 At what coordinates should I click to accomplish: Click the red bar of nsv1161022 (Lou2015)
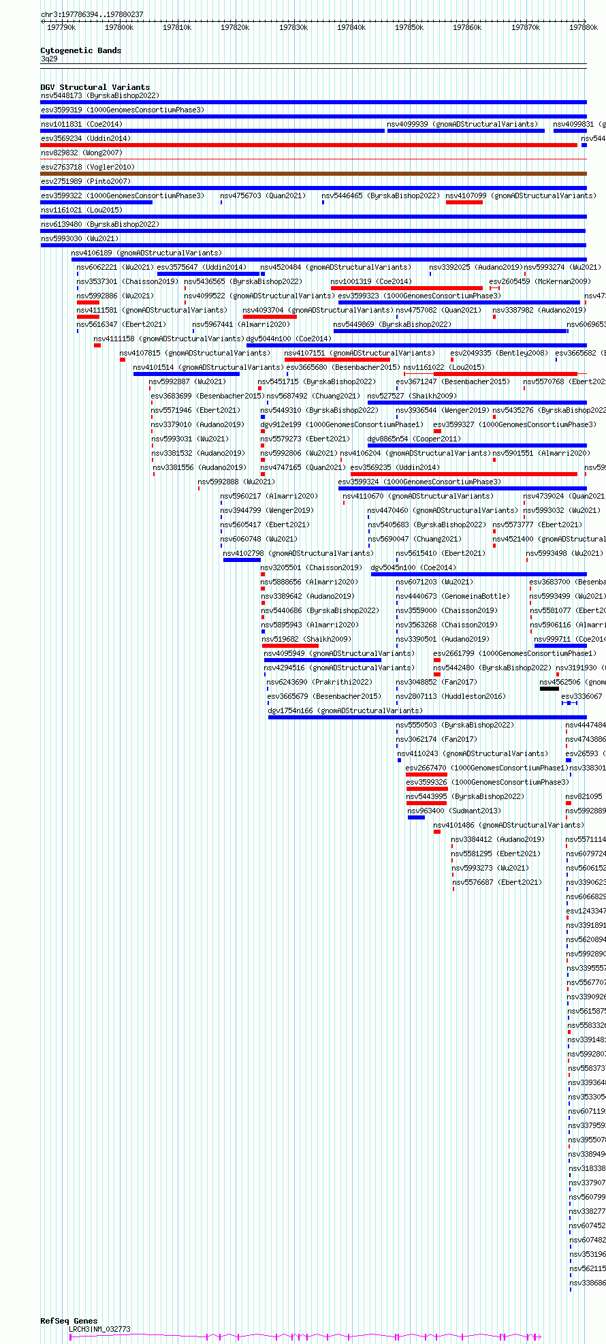point(505,374)
